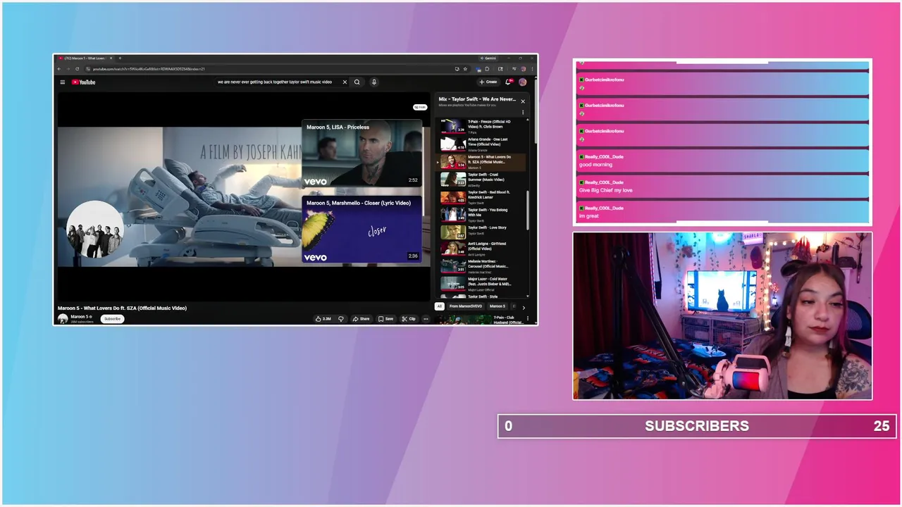Play Major Lazer - Cold Water
902x507 pixels.
click(482, 284)
